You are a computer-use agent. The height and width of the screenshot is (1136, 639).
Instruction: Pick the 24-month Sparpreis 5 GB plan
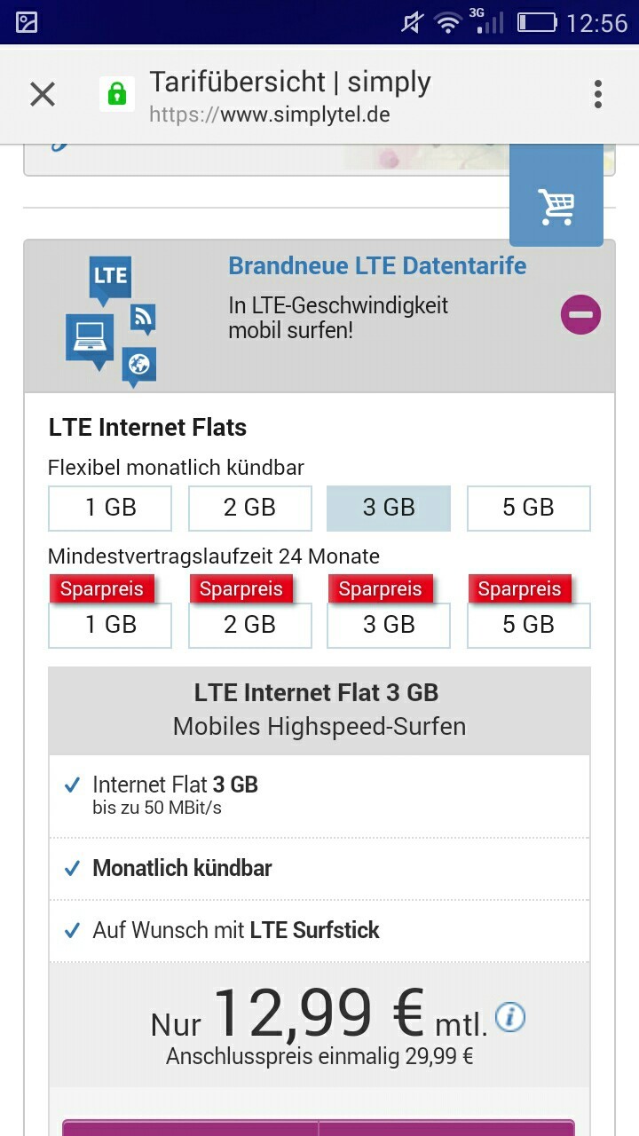528,625
